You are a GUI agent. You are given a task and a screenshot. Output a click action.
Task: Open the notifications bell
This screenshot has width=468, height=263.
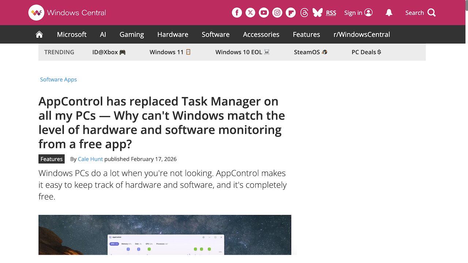tap(389, 13)
